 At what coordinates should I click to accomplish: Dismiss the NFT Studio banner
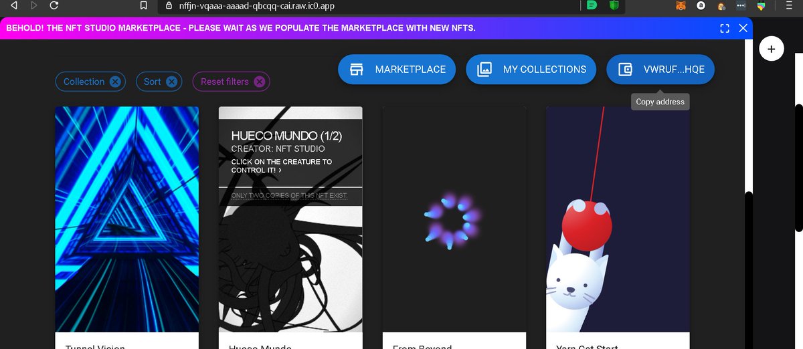[x=743, y=28]
